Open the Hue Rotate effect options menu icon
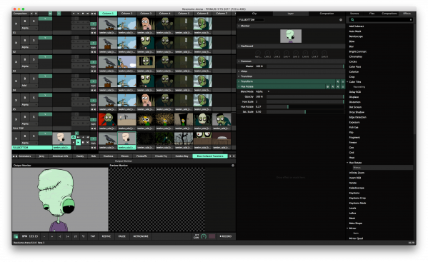428x262 pixels. coord(343,86)
